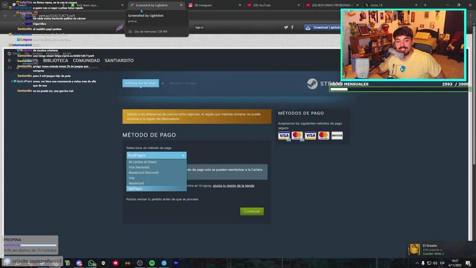Image resolution: width=476 pixels, height=268 pixels.
Task: Open OBS Studio taskbar icon
Action: [x=140, y=263]
